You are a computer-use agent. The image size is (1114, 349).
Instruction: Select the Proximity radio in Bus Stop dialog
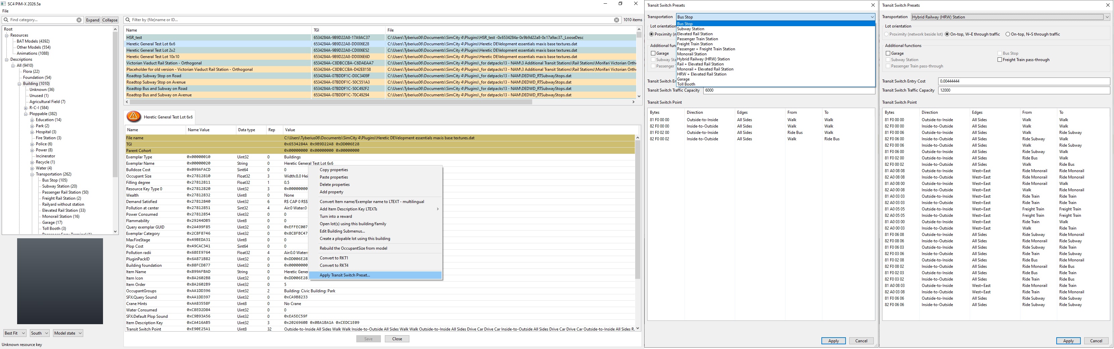651,34
